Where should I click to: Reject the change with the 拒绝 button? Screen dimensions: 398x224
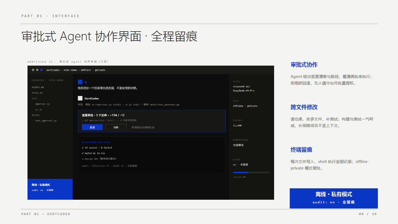point(116,127)
